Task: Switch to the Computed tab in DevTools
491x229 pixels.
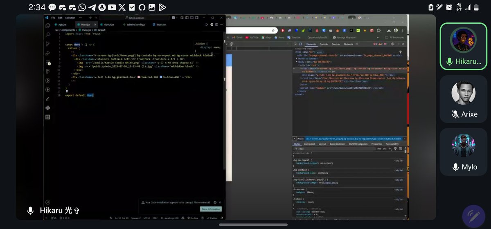Action: 309,144
